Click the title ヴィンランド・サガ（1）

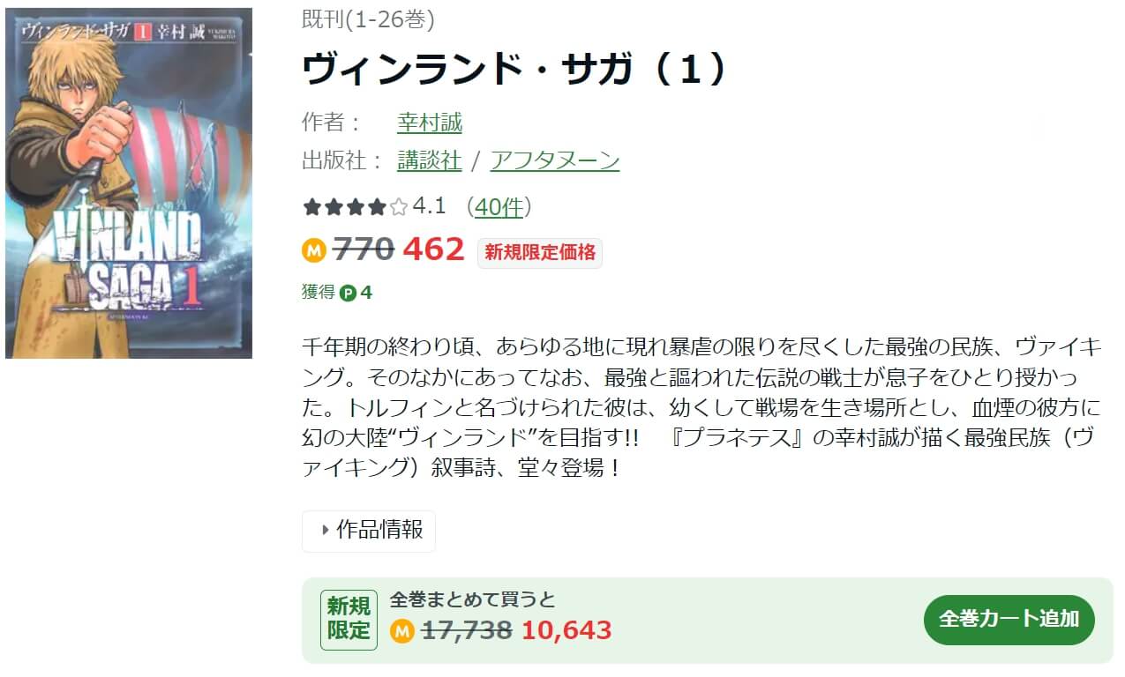[x=514, y=70]
